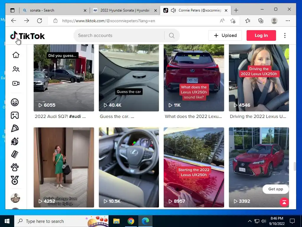
Task: Play the Lexus steering wheel video, 10.5K views
Action: (129, 167)
